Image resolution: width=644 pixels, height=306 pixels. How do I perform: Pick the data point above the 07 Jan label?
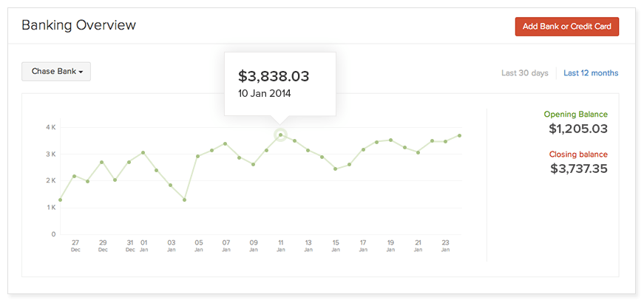(226, 143)
